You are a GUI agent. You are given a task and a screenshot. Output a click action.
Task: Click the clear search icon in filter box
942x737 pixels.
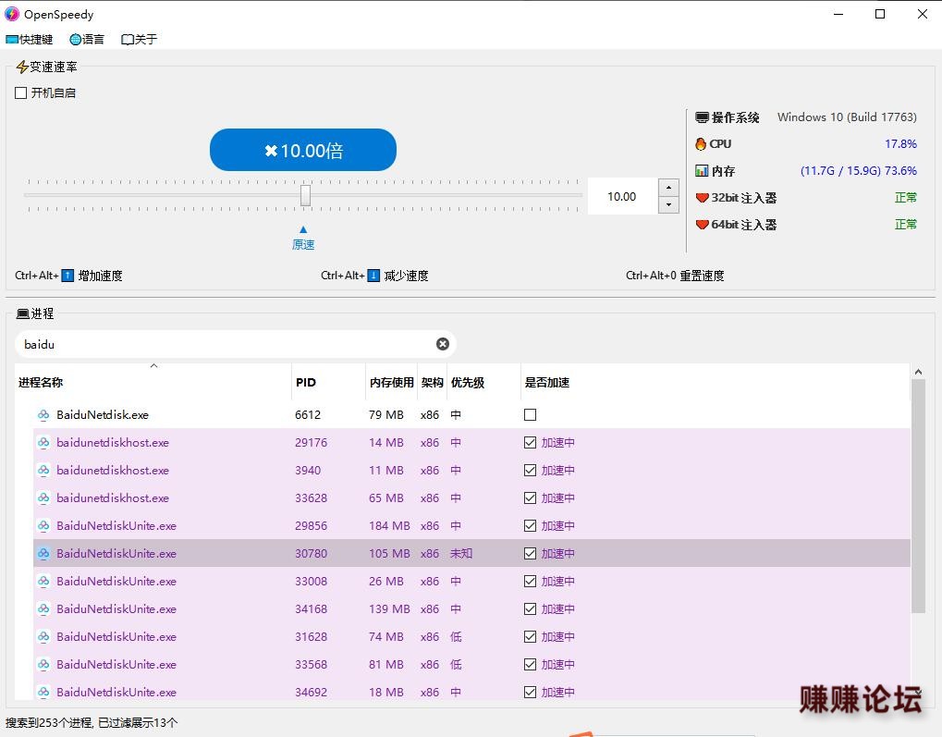coord(443,344)
